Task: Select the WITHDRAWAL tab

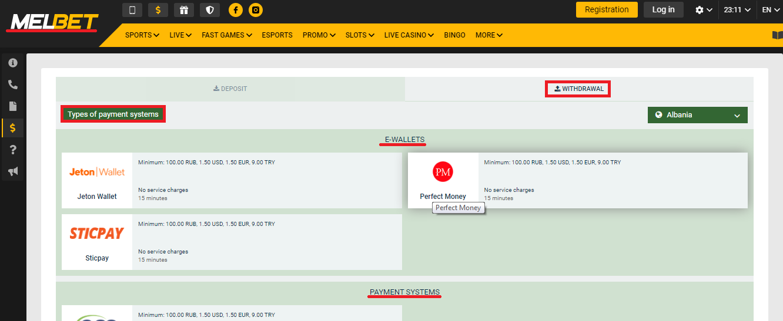Action: [x=578, y=89]
